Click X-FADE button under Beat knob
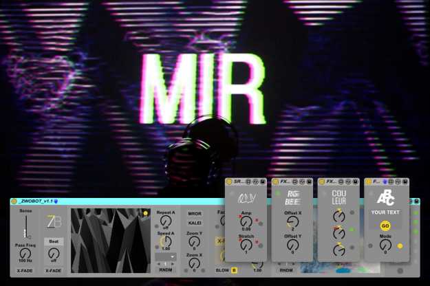Screen dimensions: 430x286 click(x=53, y=271)
